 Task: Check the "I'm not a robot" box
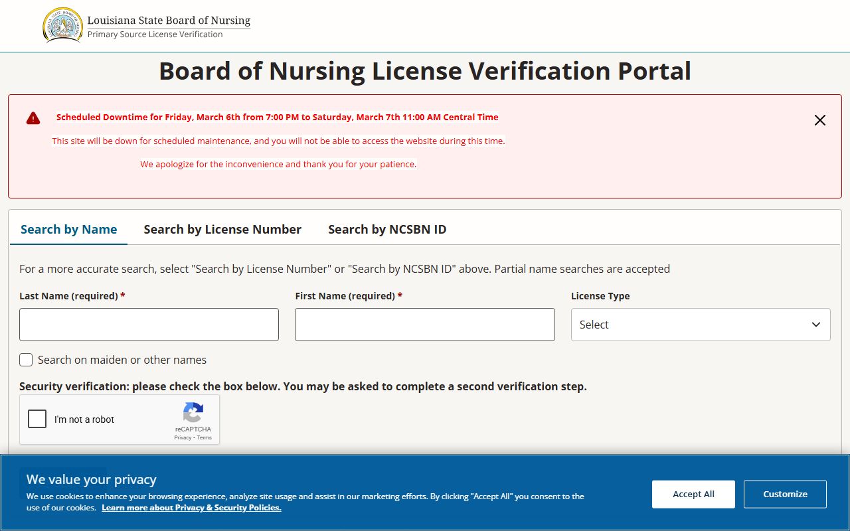click(x=37, y=419)
